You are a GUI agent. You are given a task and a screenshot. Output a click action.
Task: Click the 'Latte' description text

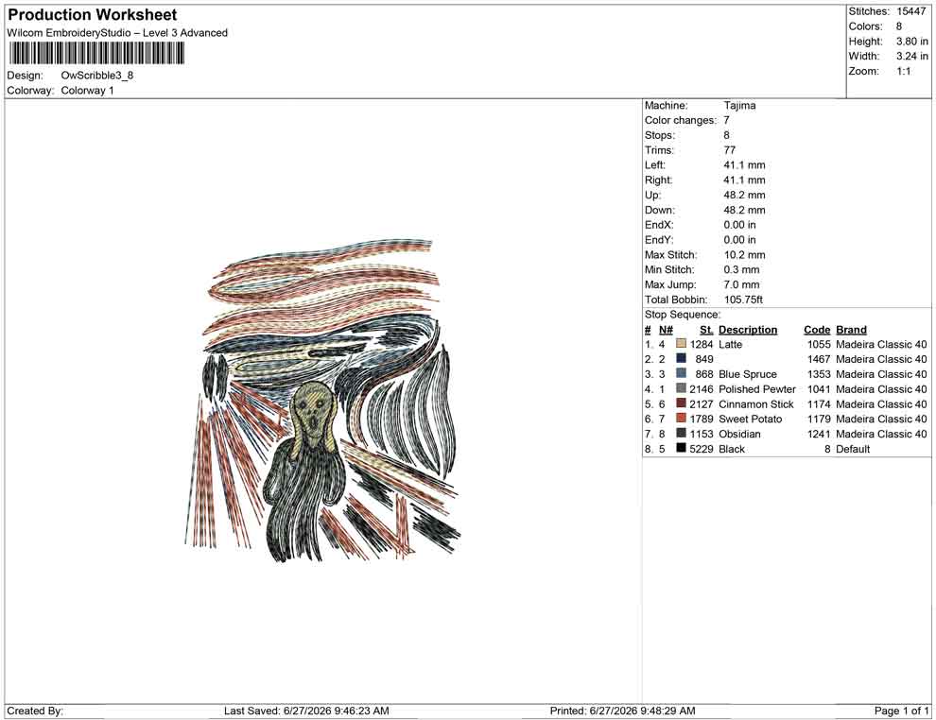(x=730, y=344)
